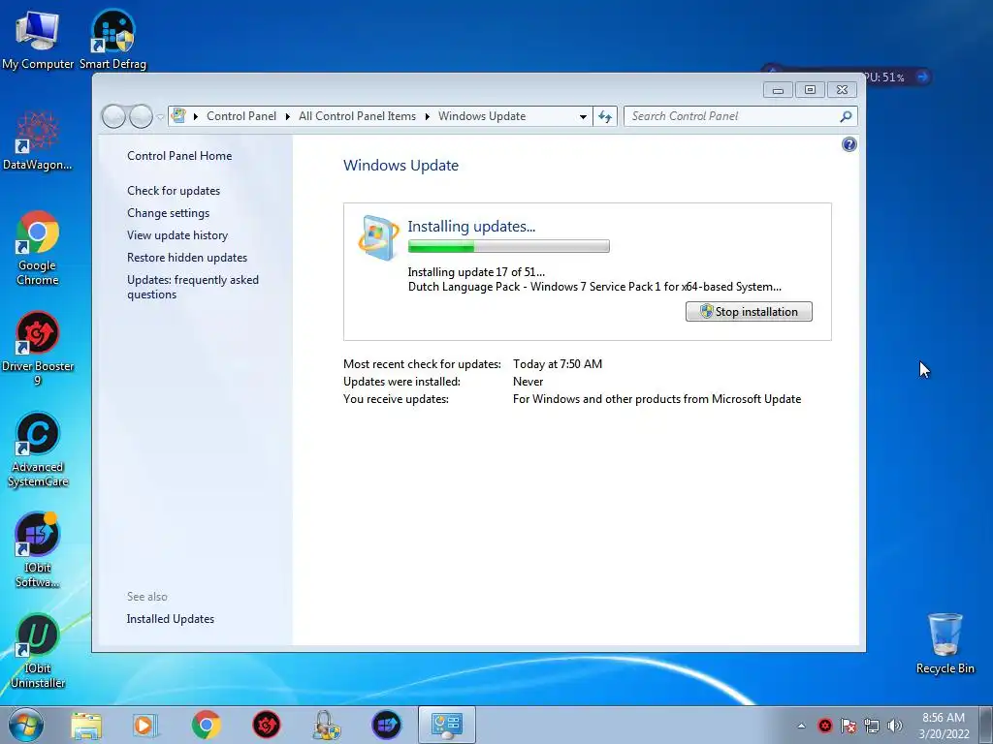This screenshot has width=993, height=744.
Task: Select the Advanced SystemCare desktop icon
Action: [38, 449]
